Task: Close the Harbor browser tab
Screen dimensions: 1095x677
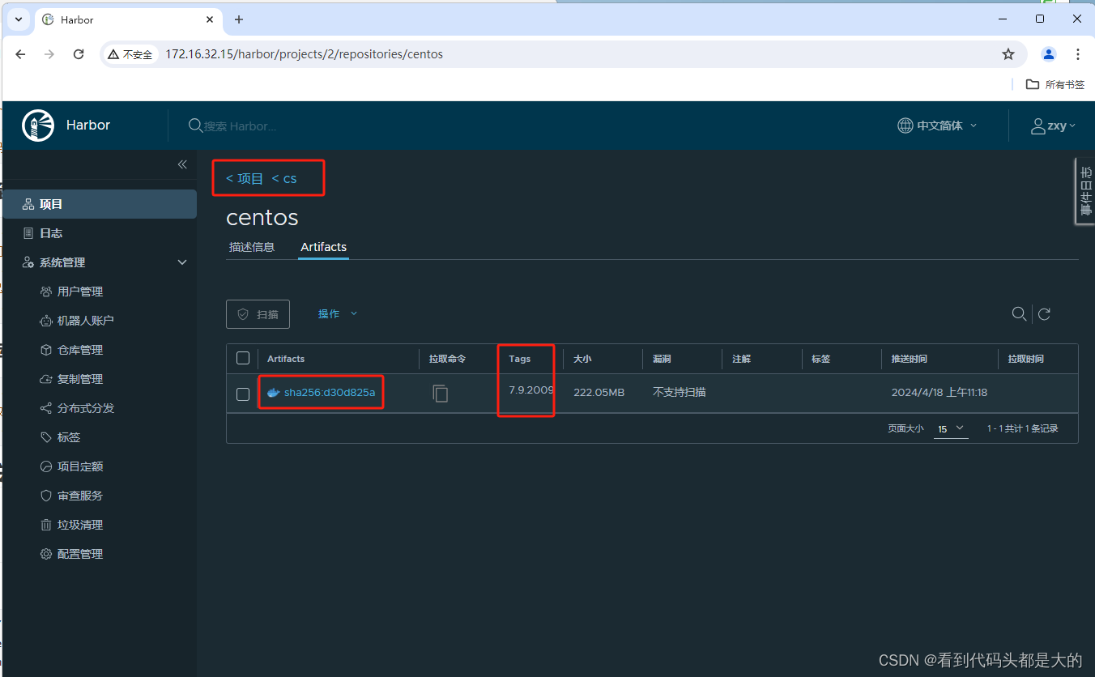Action: coord(209,19)
